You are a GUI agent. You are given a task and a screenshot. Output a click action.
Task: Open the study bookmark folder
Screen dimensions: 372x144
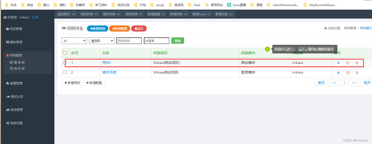(x=157, y=5)
